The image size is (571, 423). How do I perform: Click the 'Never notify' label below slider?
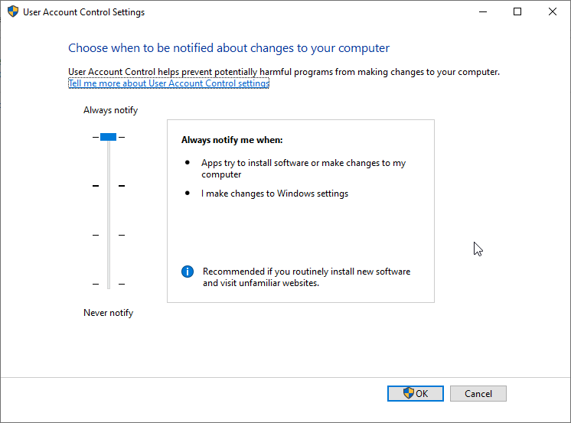tap(108, 313)
